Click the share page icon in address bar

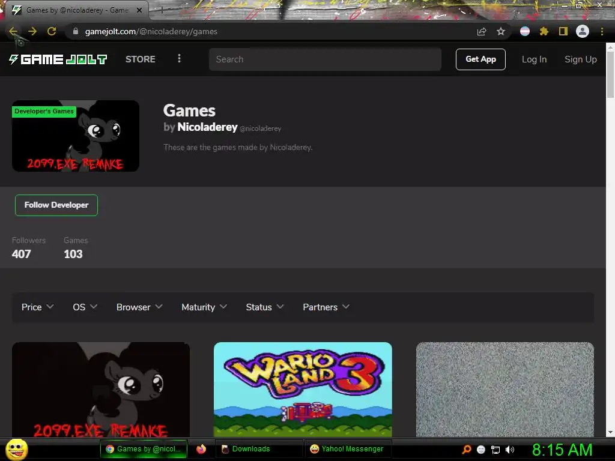coord(482,32)
